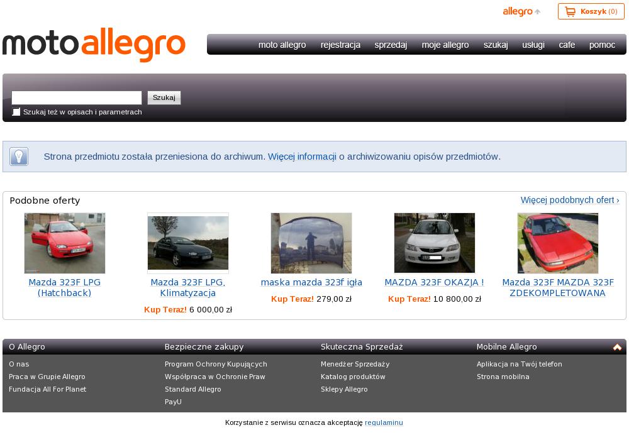Open 'Program Ochrony Kupujących' footer link

(x=216, y=364)
